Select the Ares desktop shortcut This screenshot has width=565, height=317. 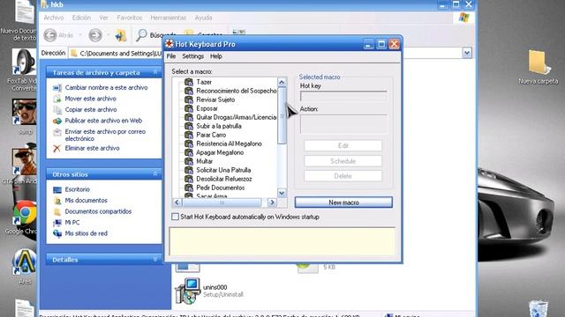[24, 267]
